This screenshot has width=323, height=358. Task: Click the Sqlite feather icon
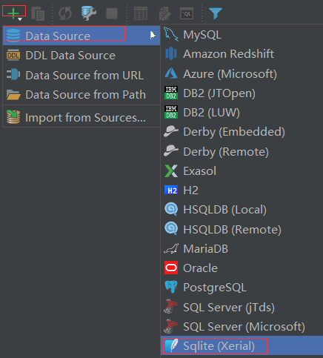click(x=171, y=346)
